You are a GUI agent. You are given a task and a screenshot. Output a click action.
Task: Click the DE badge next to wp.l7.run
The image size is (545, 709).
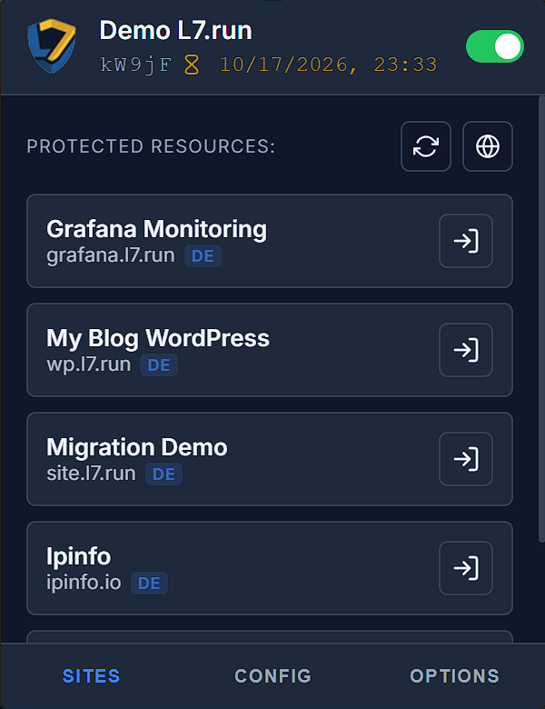(159, 364)
